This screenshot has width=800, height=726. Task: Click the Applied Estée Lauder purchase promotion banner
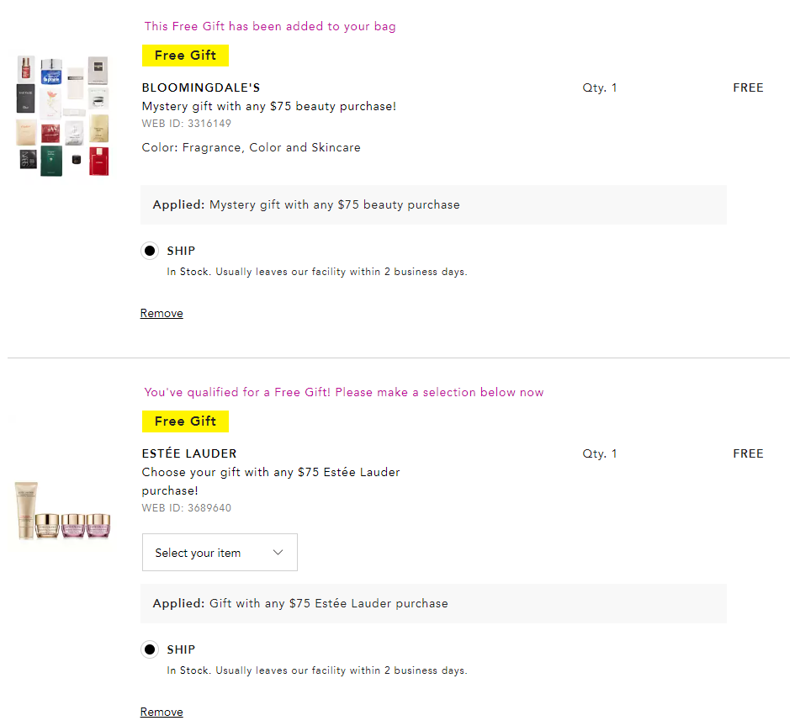[x=434, y=603]
